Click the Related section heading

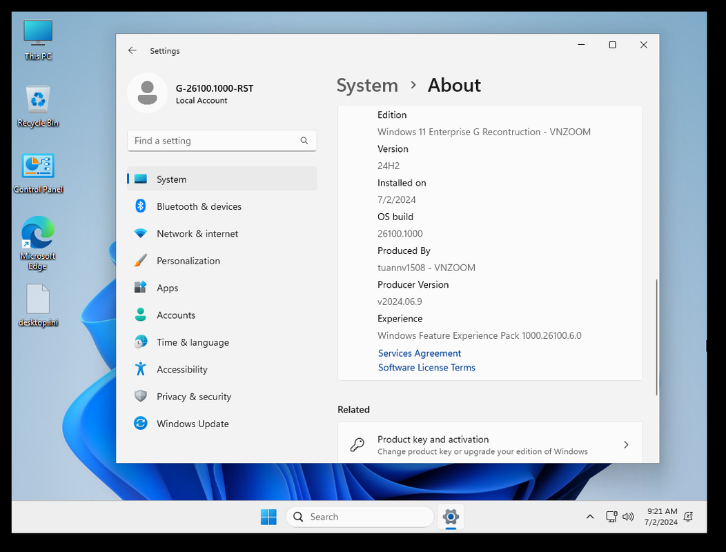pos(353,409)
